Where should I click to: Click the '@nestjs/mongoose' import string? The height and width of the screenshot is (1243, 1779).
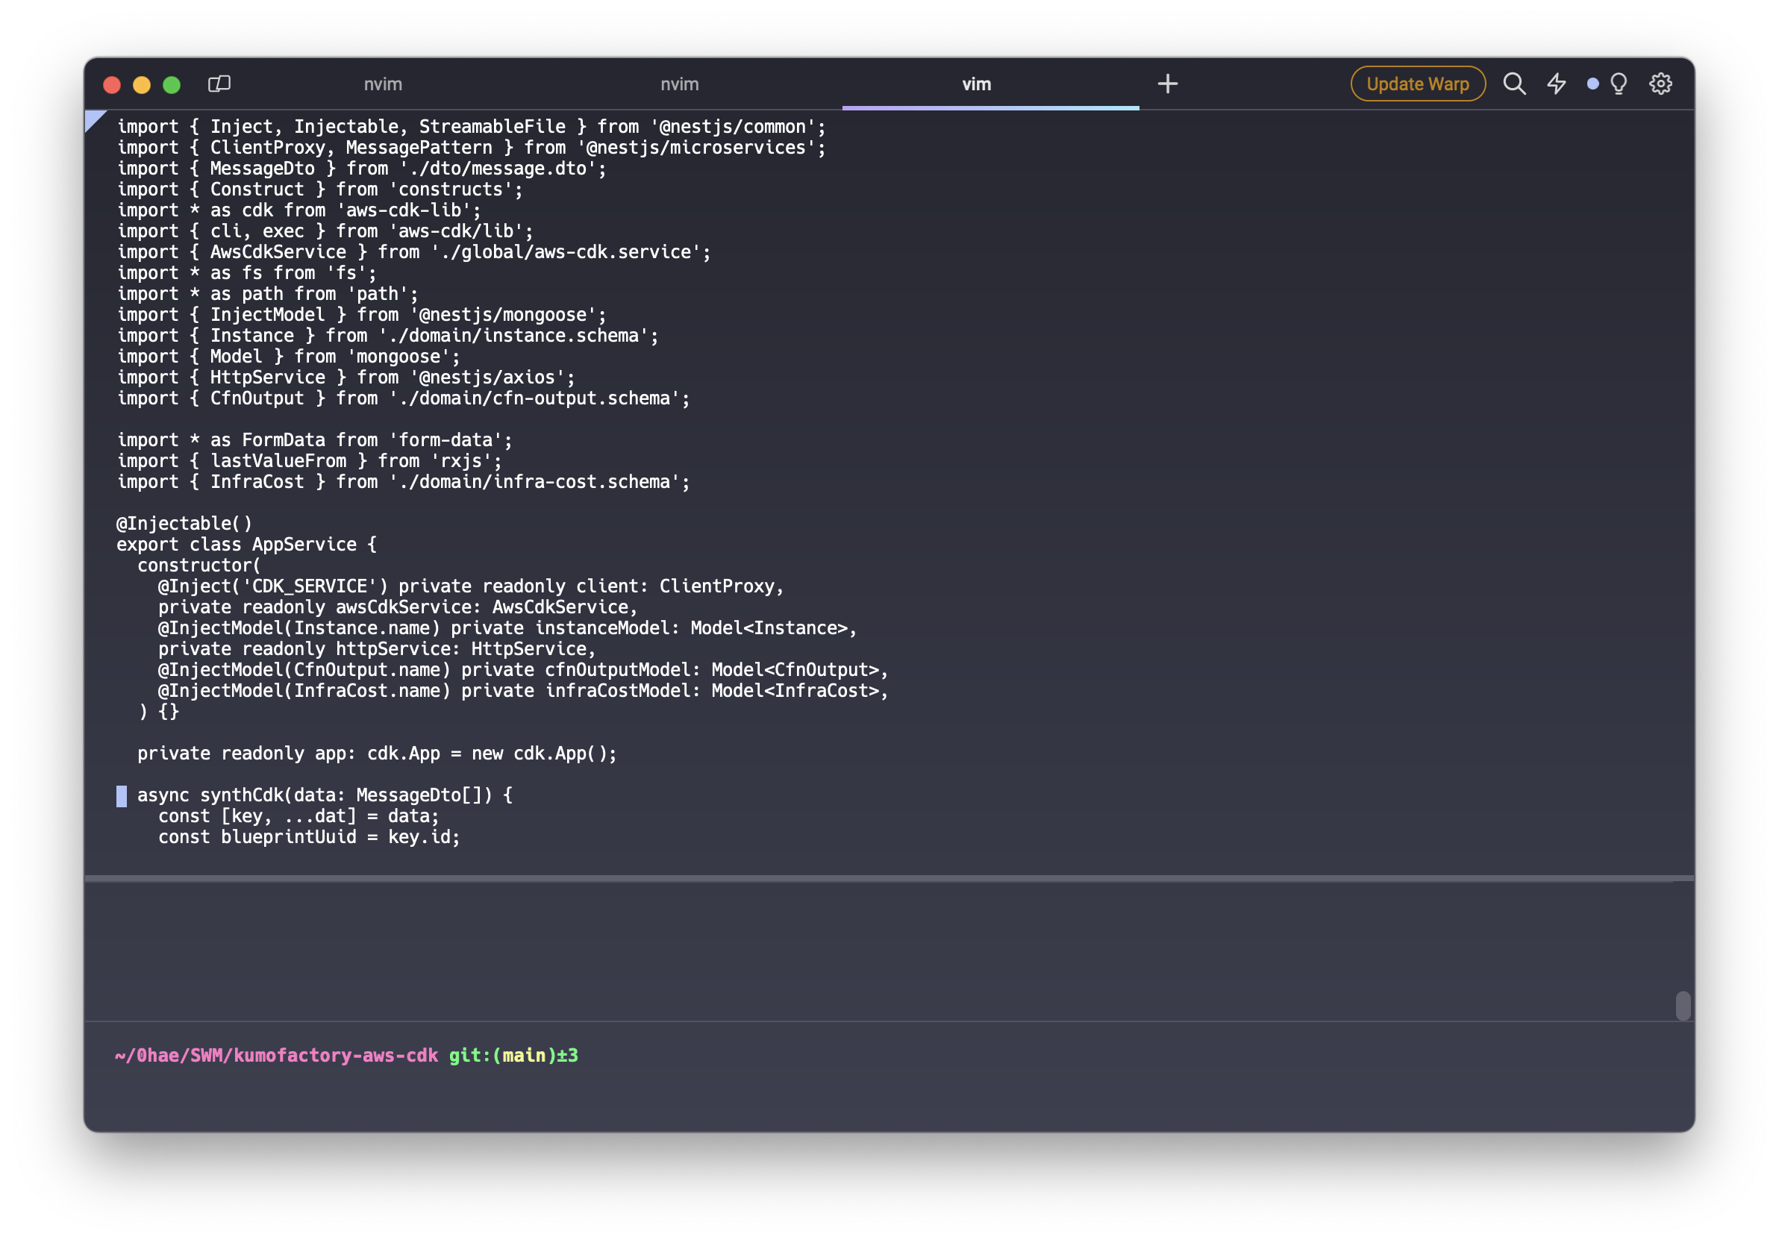click(x=503, y=314)
